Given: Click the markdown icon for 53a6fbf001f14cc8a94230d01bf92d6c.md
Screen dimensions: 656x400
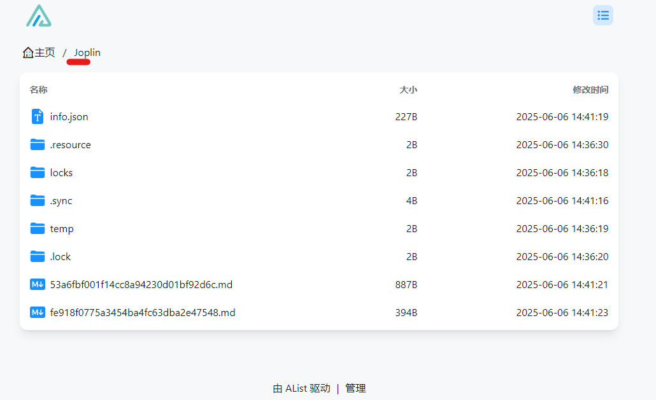Looking at the screenshot, I should pos(37,284).
